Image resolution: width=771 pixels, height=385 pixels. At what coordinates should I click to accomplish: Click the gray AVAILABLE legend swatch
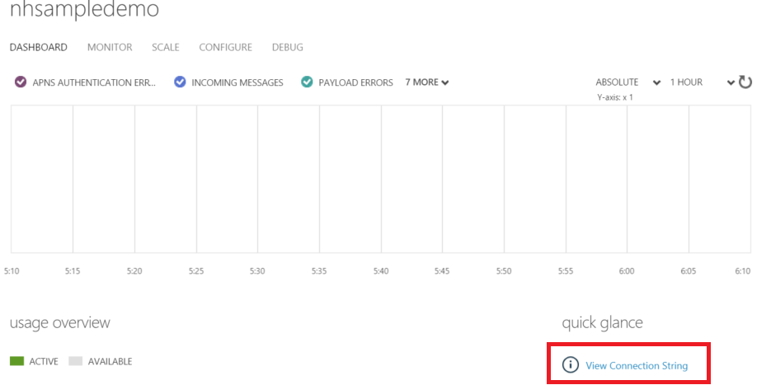tap(76, 361)
